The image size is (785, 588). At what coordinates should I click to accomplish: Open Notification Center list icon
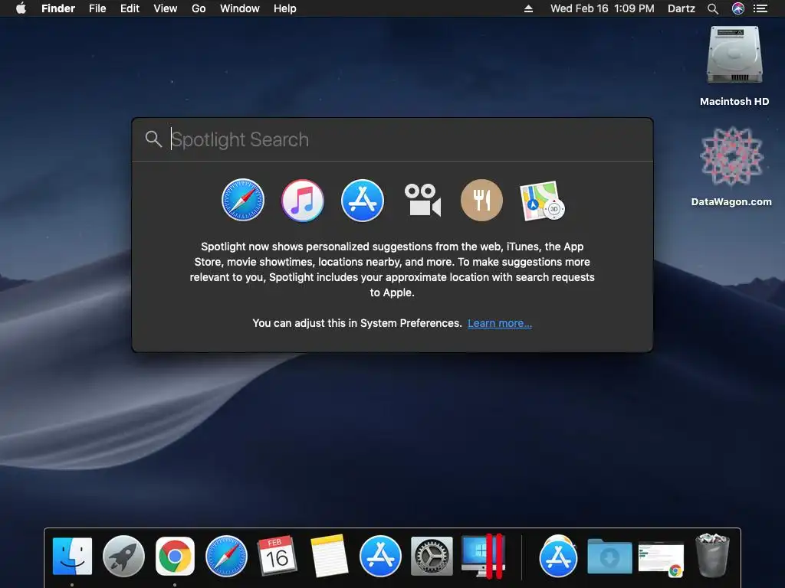760,8
